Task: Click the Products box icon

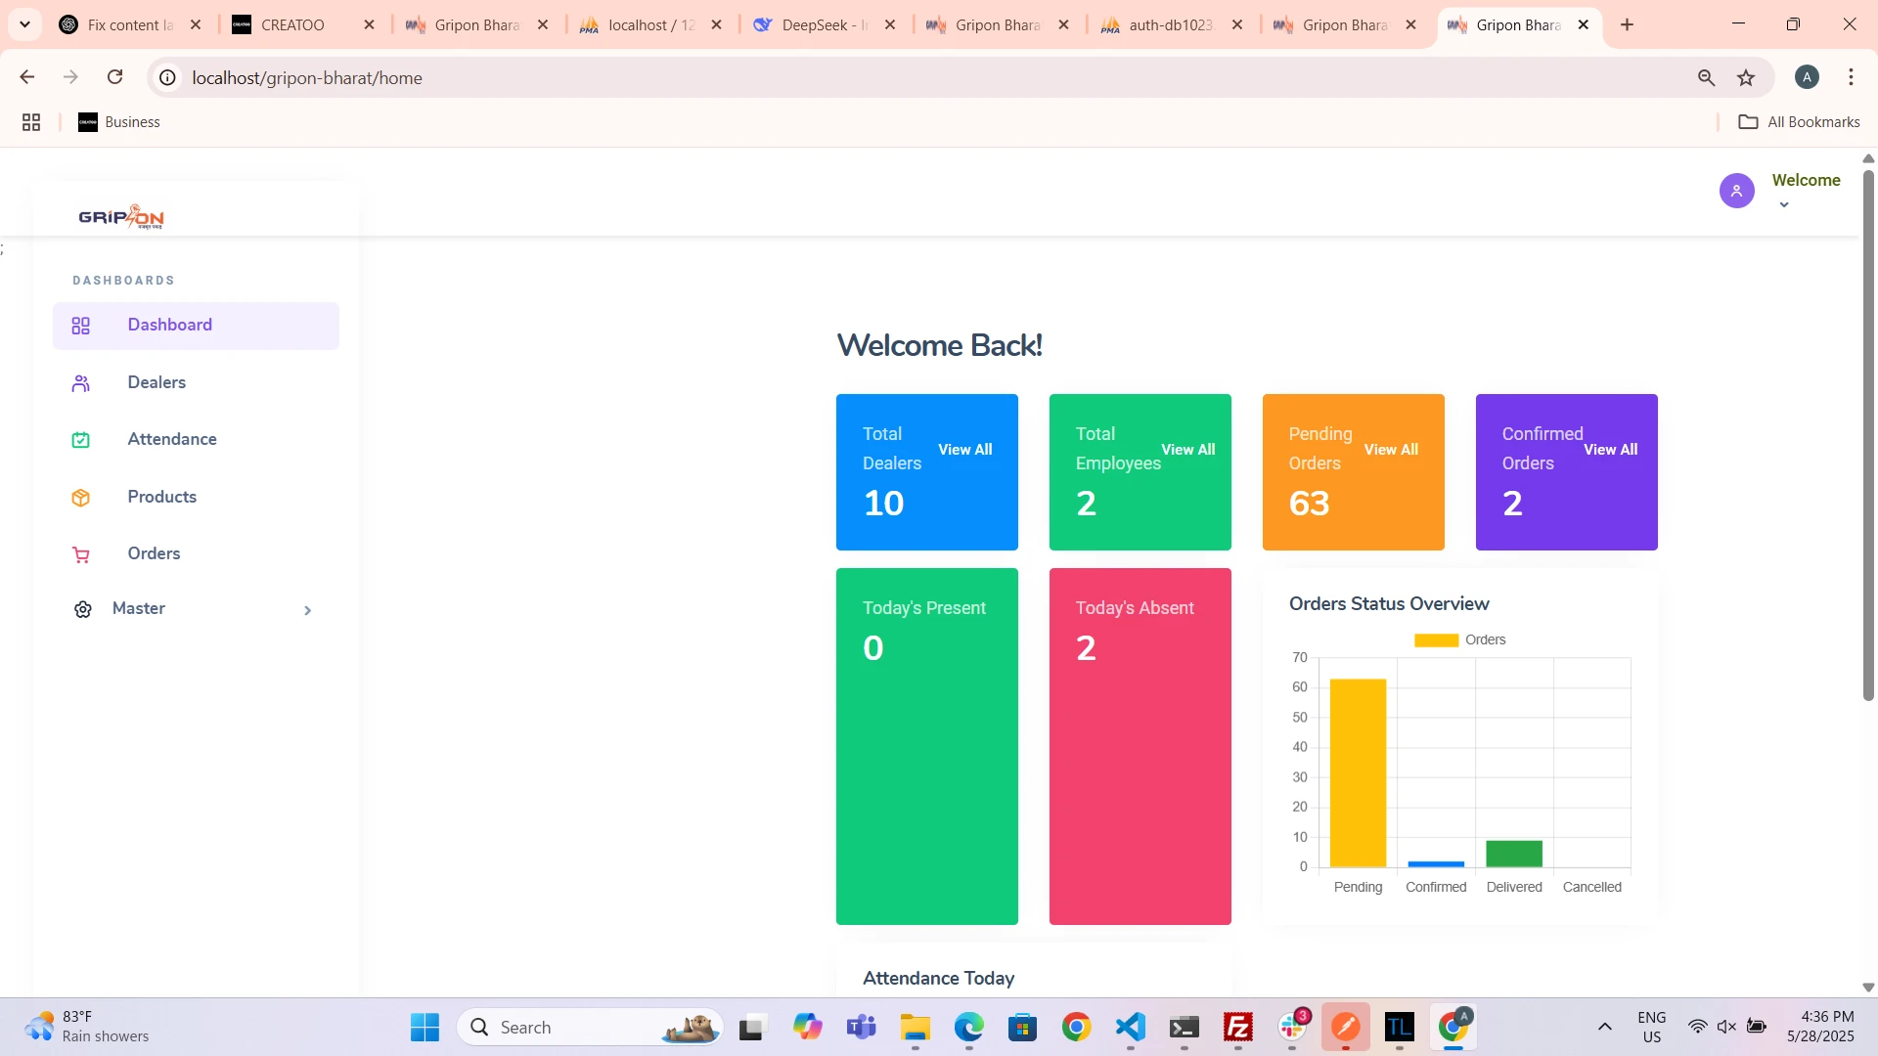Action: 81,498
